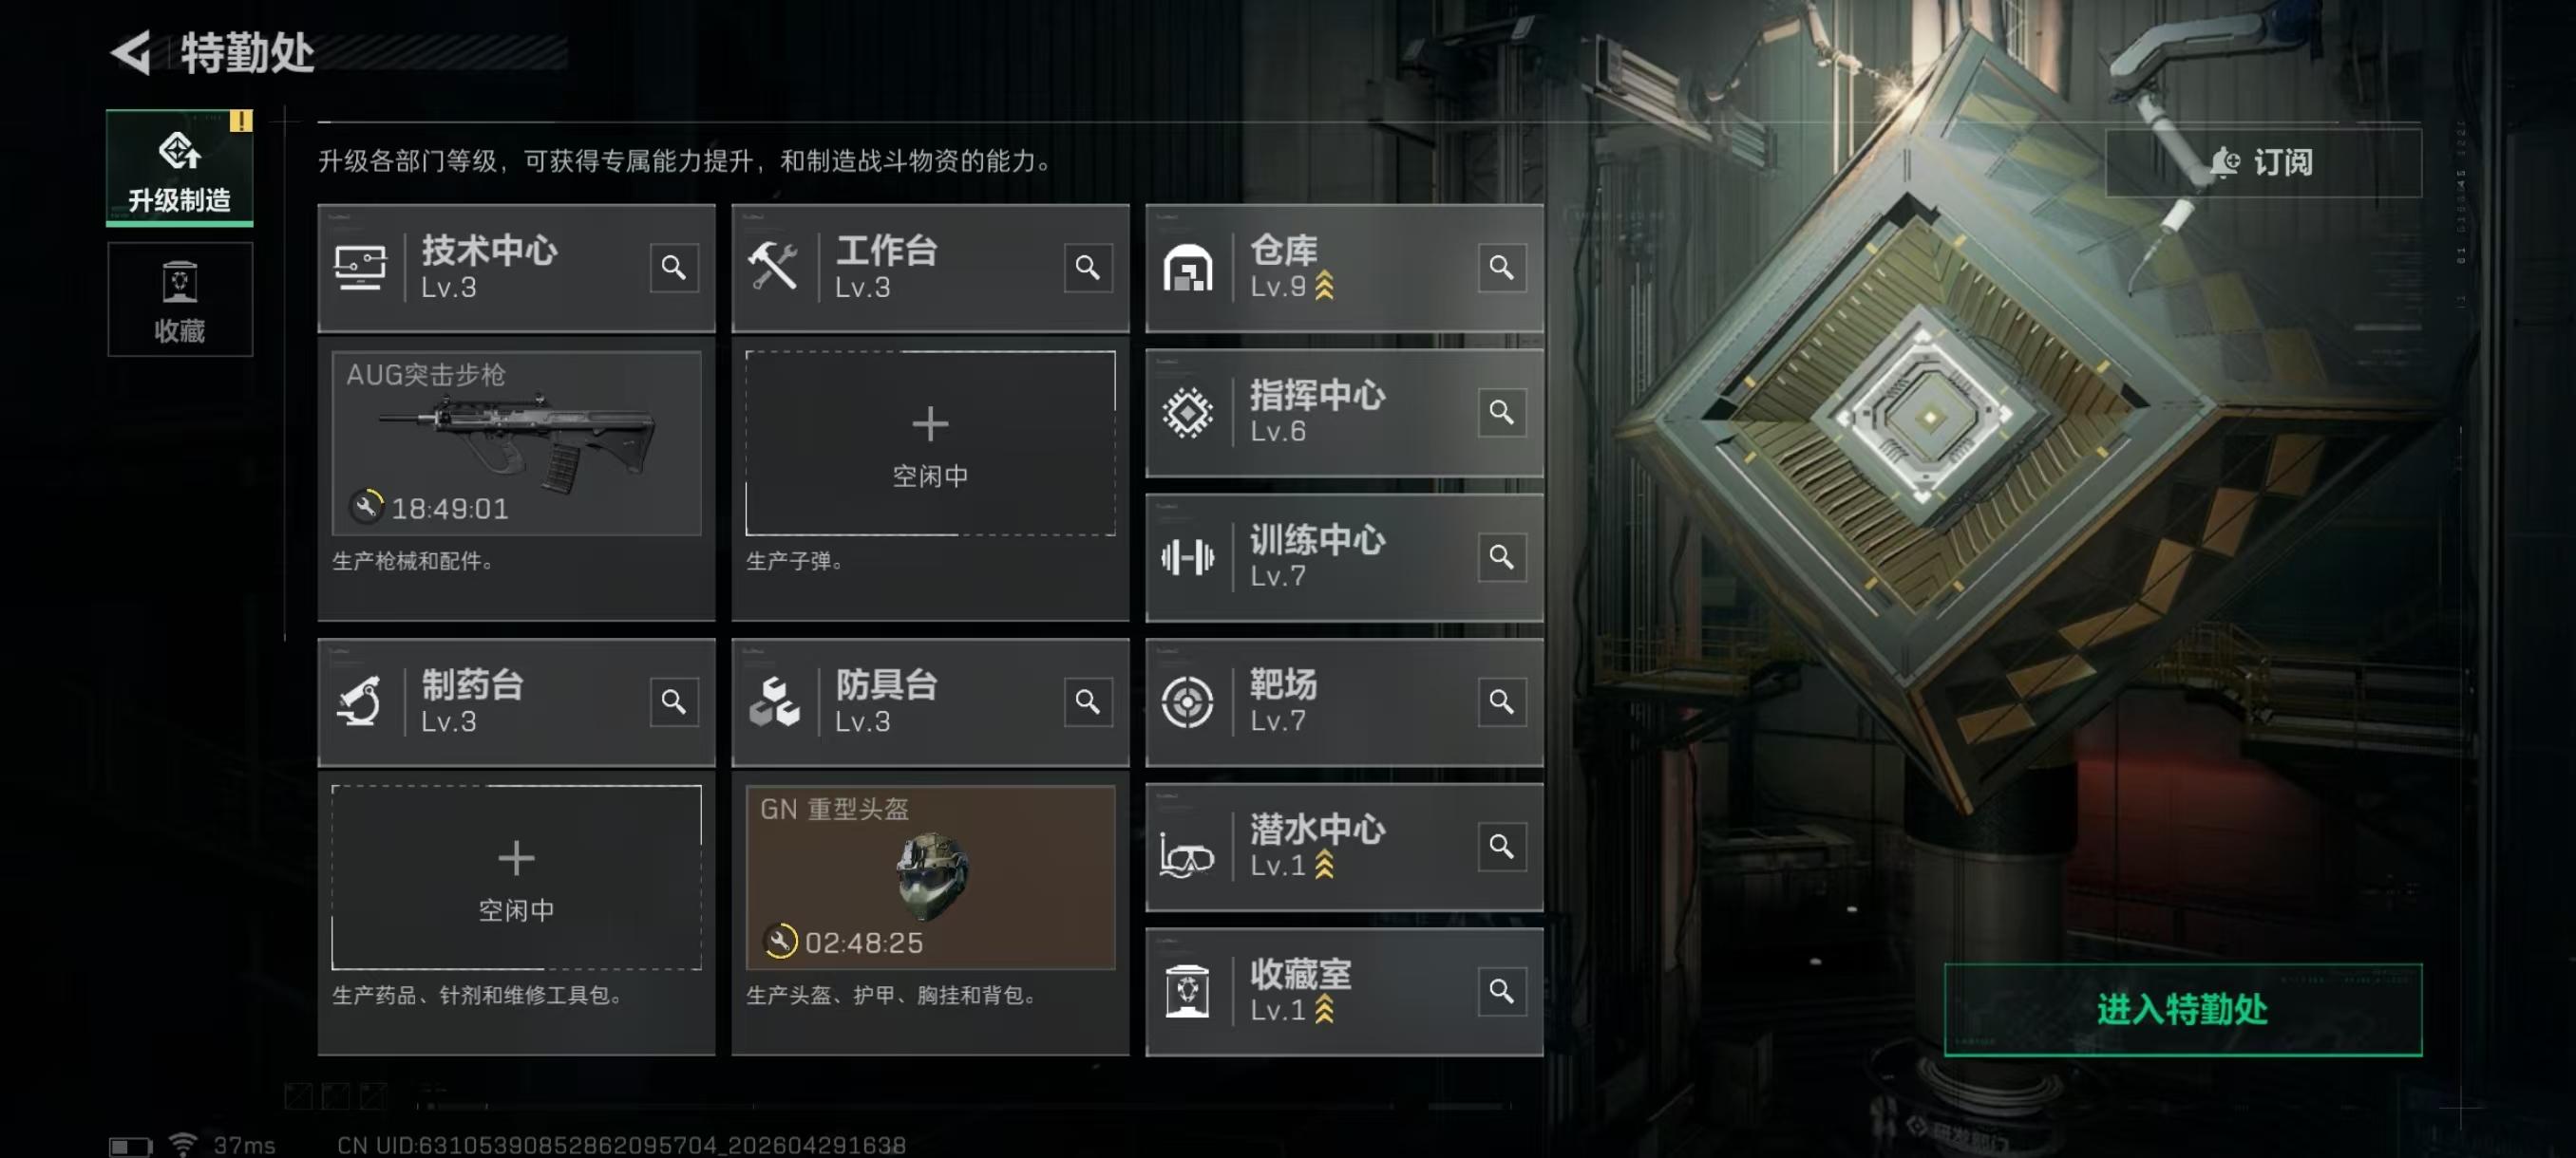Inspect 工作台 via its magnifier icon
This screenshot has height=1158, width=2576.
(x=1088, y=268)
